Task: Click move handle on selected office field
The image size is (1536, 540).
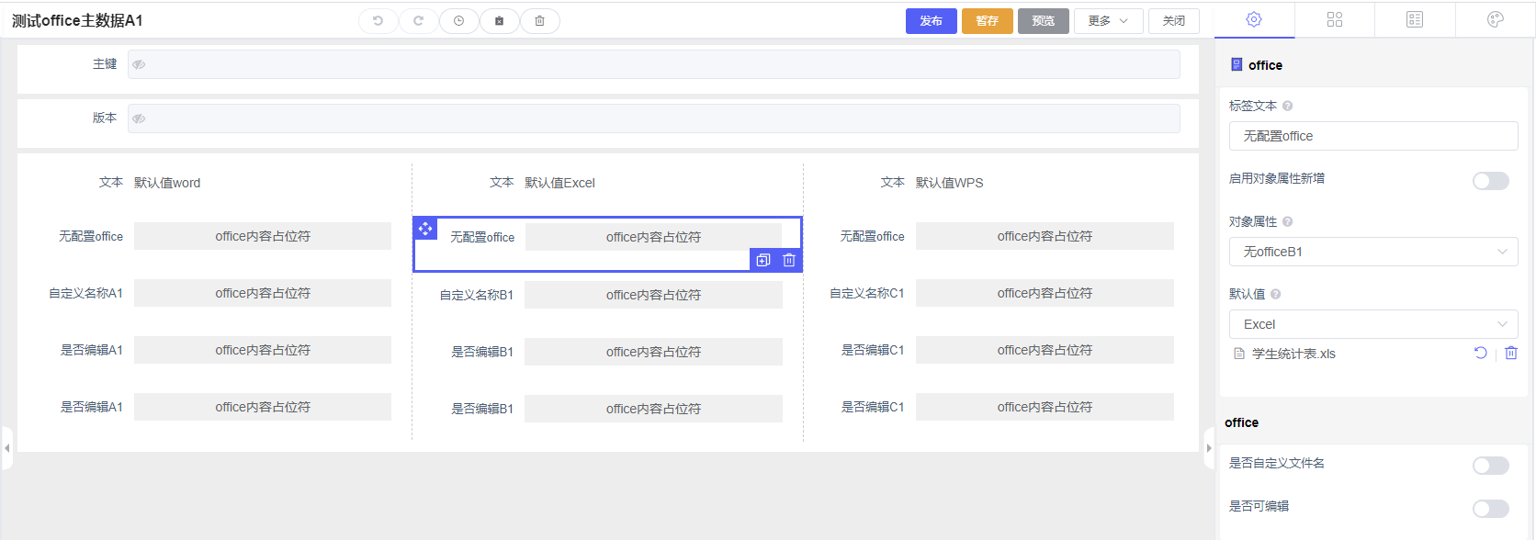Action: click(x=425, y=229)
